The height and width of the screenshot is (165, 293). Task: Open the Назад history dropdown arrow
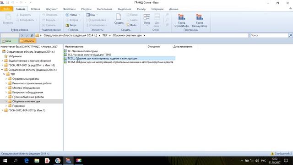pos(79,15)
